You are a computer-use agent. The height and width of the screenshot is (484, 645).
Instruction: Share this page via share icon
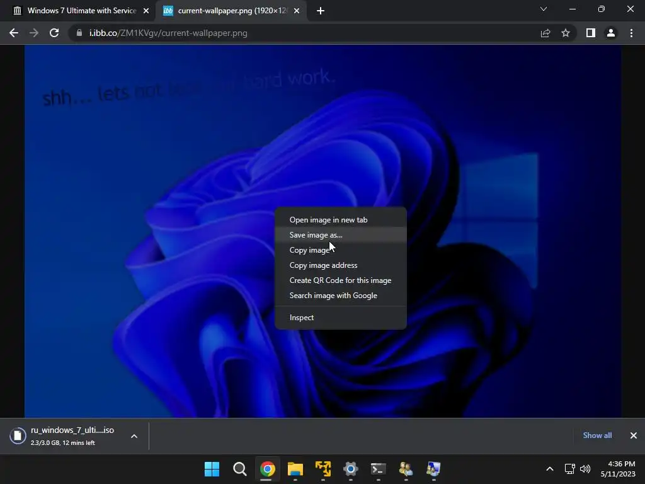[545, 33]
